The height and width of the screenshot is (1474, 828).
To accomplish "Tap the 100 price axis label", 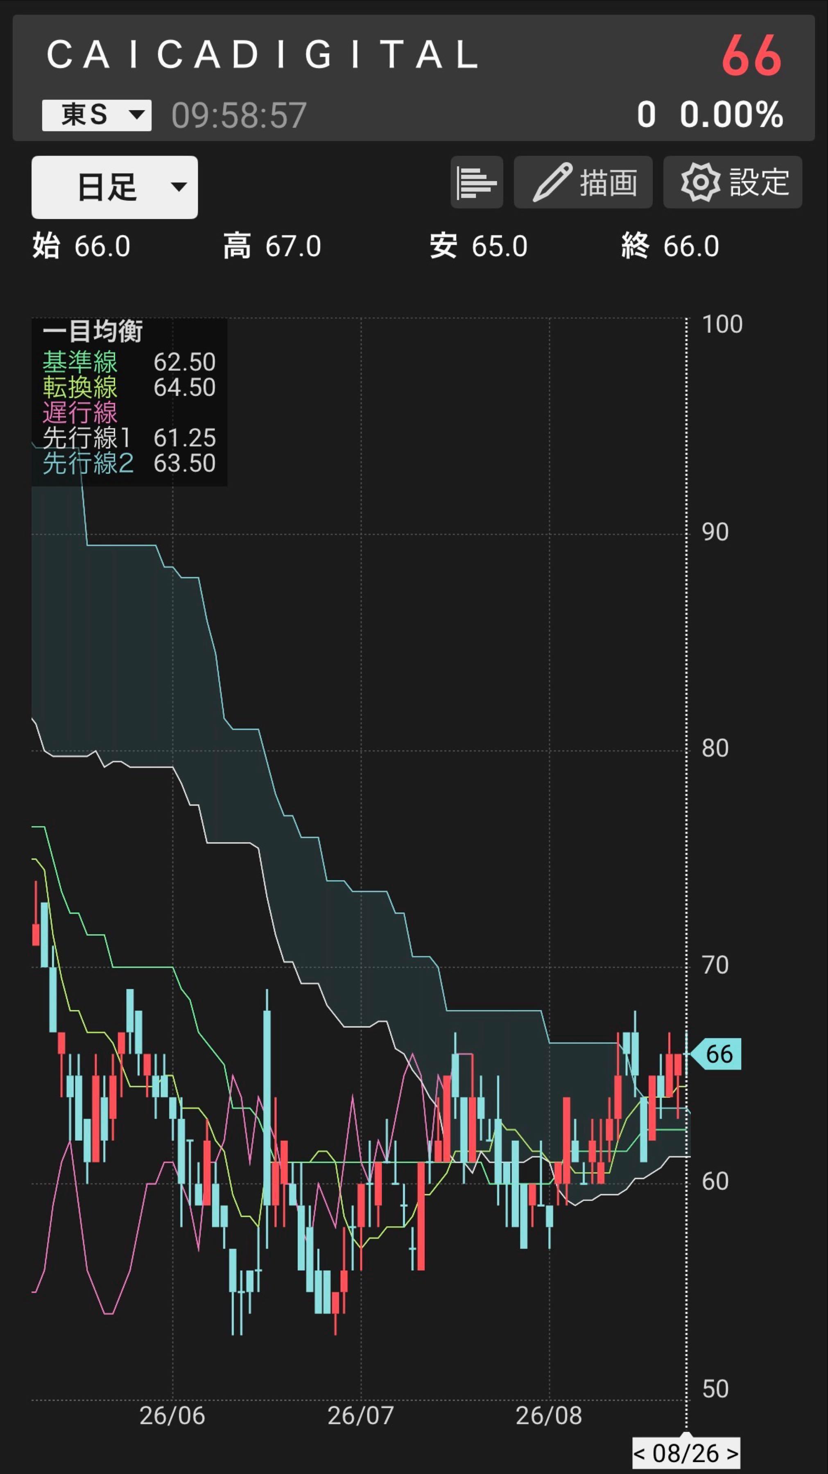I will coord(722,324).
